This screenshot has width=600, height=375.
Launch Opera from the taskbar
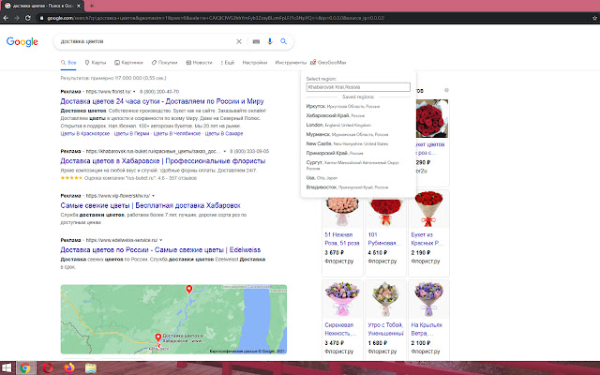pos(48,368)
